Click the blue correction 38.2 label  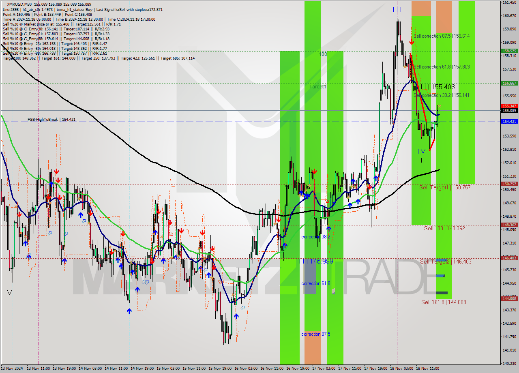(x=315, y=236)
